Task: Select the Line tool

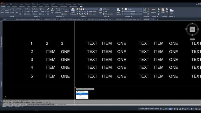Action: (x=2, y=10)
